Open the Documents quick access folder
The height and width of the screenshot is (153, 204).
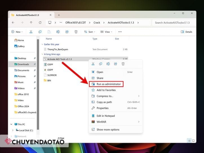pos(22,70)
